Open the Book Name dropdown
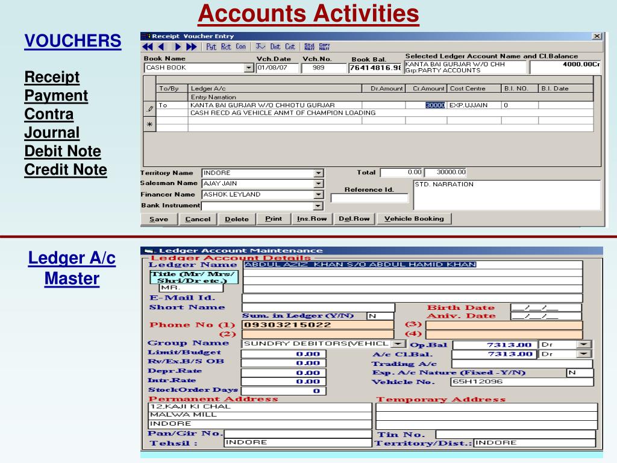The image size is (617, 463). [x=249, y=68]
